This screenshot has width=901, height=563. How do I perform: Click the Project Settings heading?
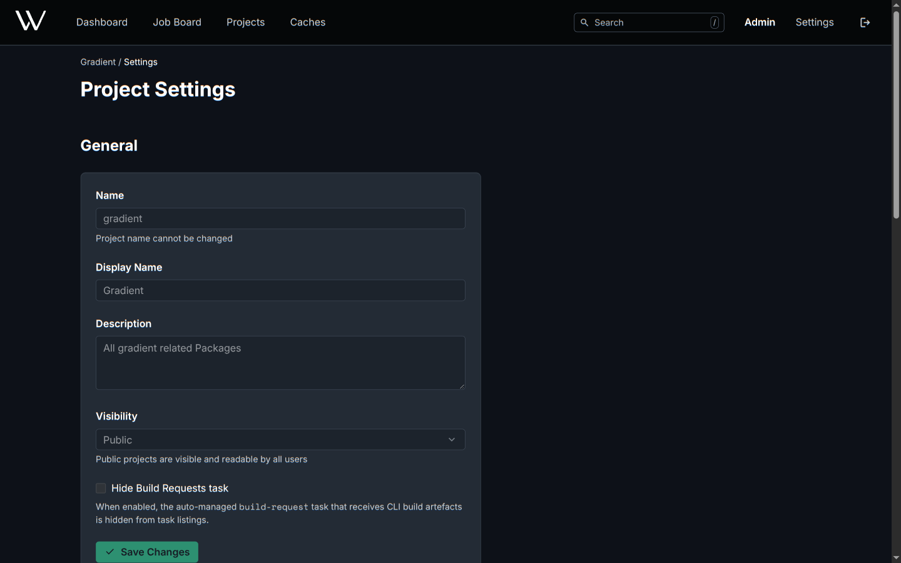pos(158,89)
